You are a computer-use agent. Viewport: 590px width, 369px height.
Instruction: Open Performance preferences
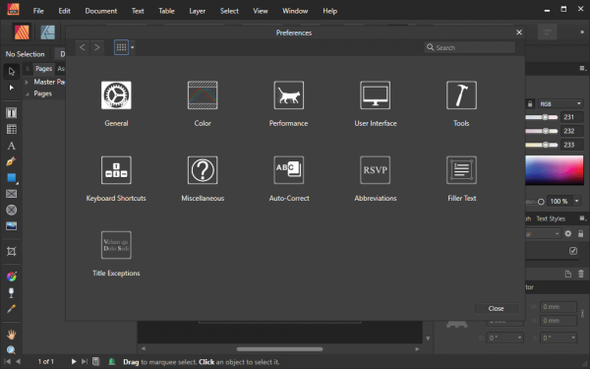(288, 95)
